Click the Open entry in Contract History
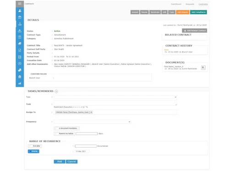The width and height of the screenshot is (229, 171). click(166, 50)
